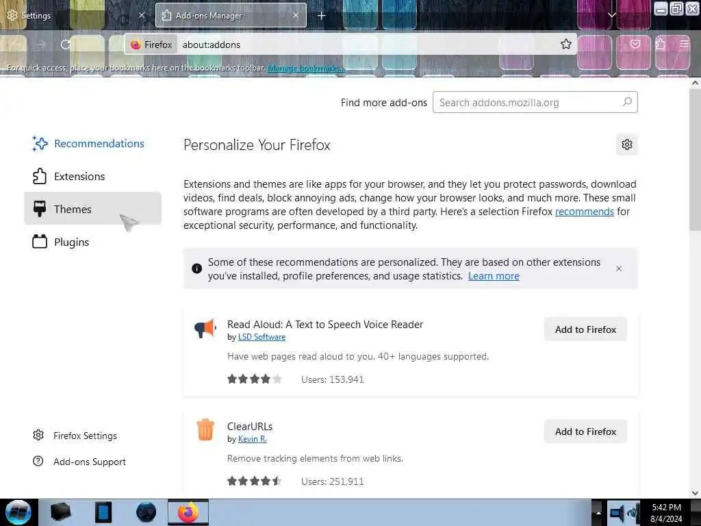Add ClearURLs extension to Firefox
Image resolution: width=701 pixels, height=526 pixels.
tap(585, 431)
